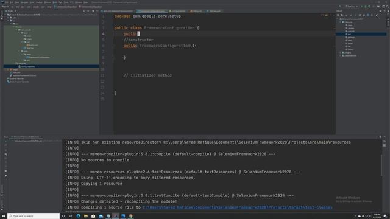Screen dimensions: 390x219
Task: Hide the Maven tool window
Action: click(385, 11)
